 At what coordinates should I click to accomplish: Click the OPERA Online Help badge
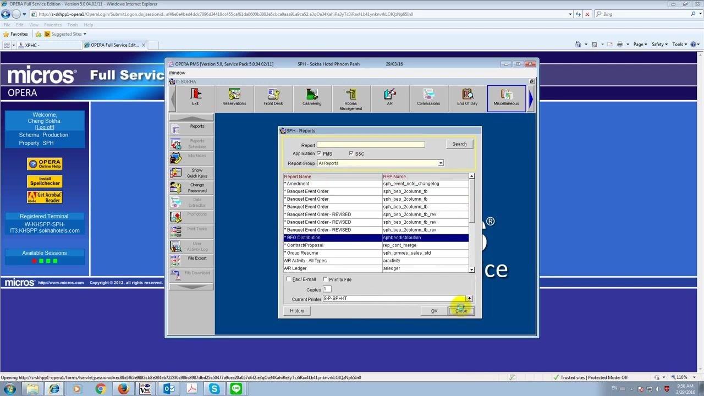tap(45, 164)
